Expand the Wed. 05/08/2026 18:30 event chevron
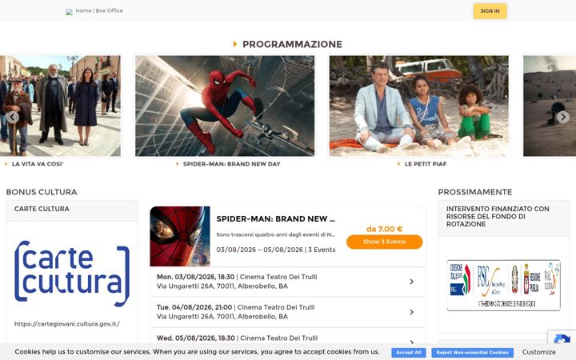The height and width of the screenshot is (360, 576). 411,342
